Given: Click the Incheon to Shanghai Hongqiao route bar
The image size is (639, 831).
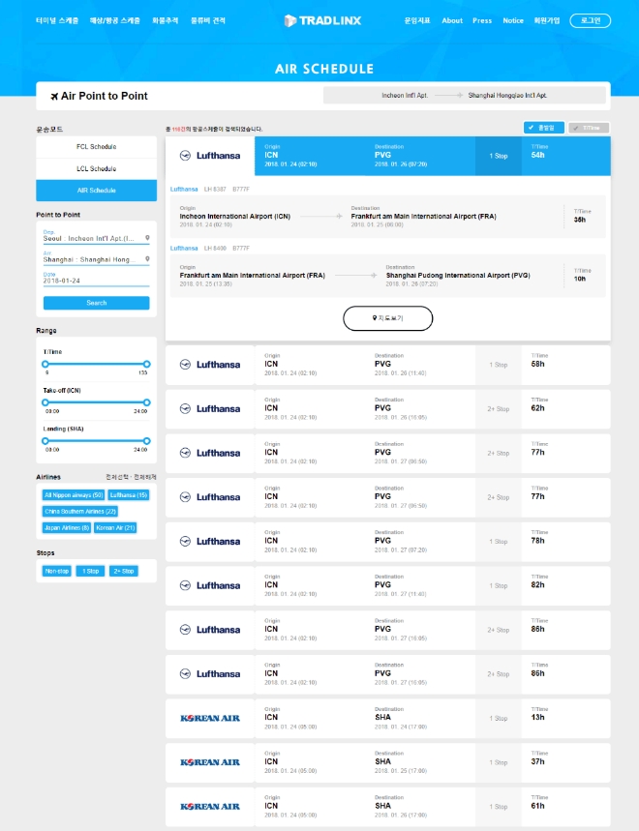Looking at the screenshot, I should coord(464,96).
